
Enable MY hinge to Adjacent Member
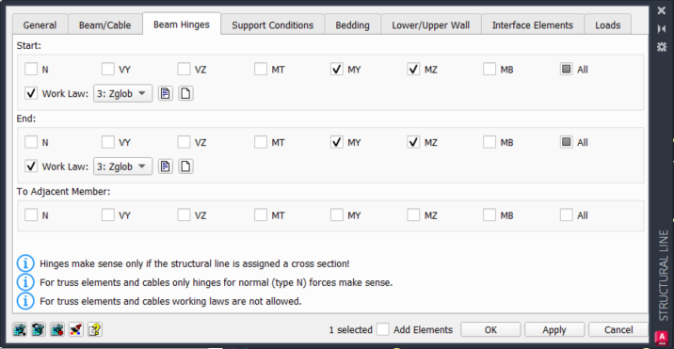[x=337, y=214]
